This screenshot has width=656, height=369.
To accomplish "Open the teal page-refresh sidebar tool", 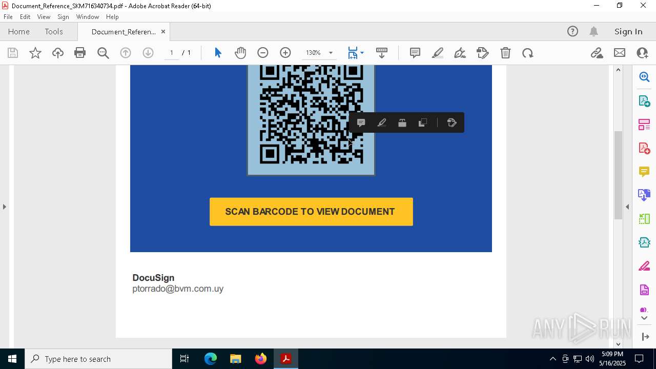I will tap(644, 242).
